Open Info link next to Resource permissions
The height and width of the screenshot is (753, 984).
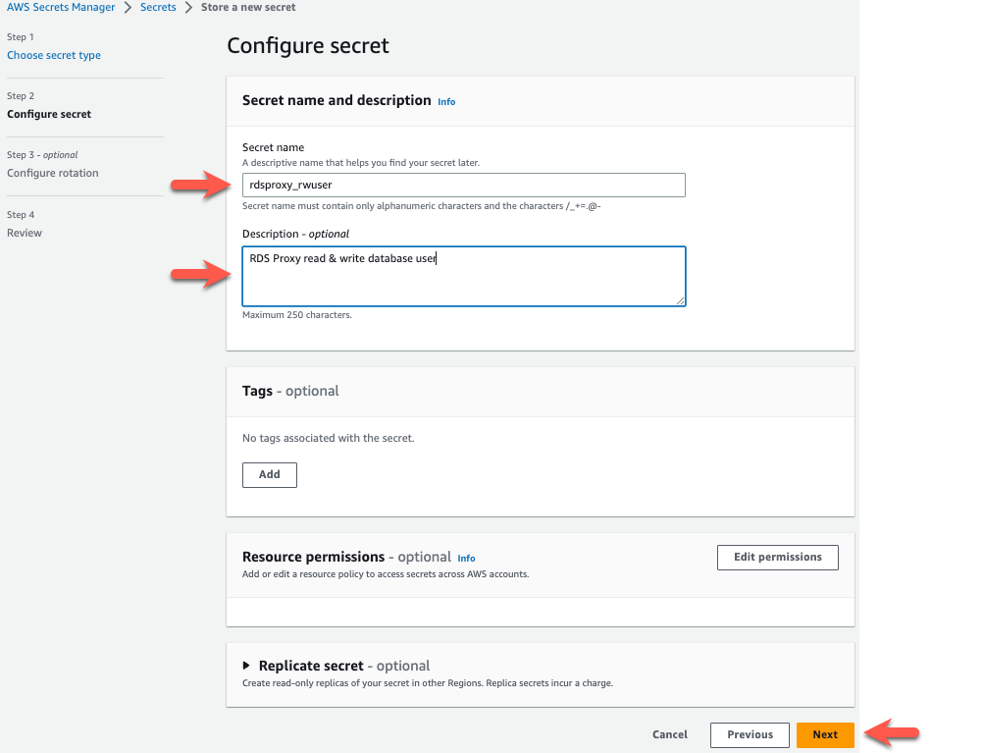[466, 559]
